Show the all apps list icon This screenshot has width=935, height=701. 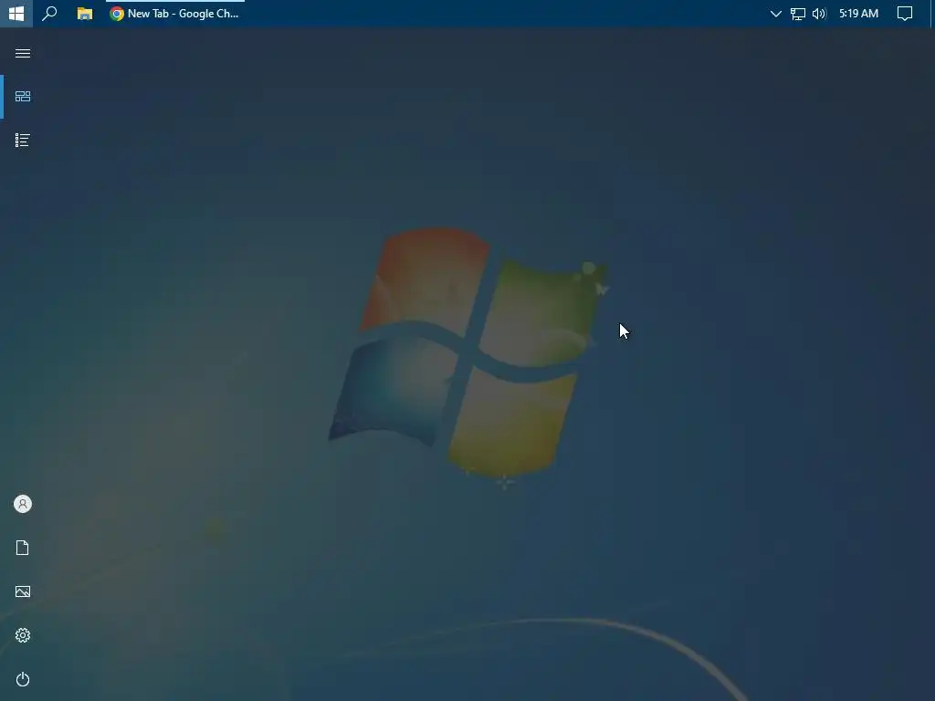click(23, 140)
